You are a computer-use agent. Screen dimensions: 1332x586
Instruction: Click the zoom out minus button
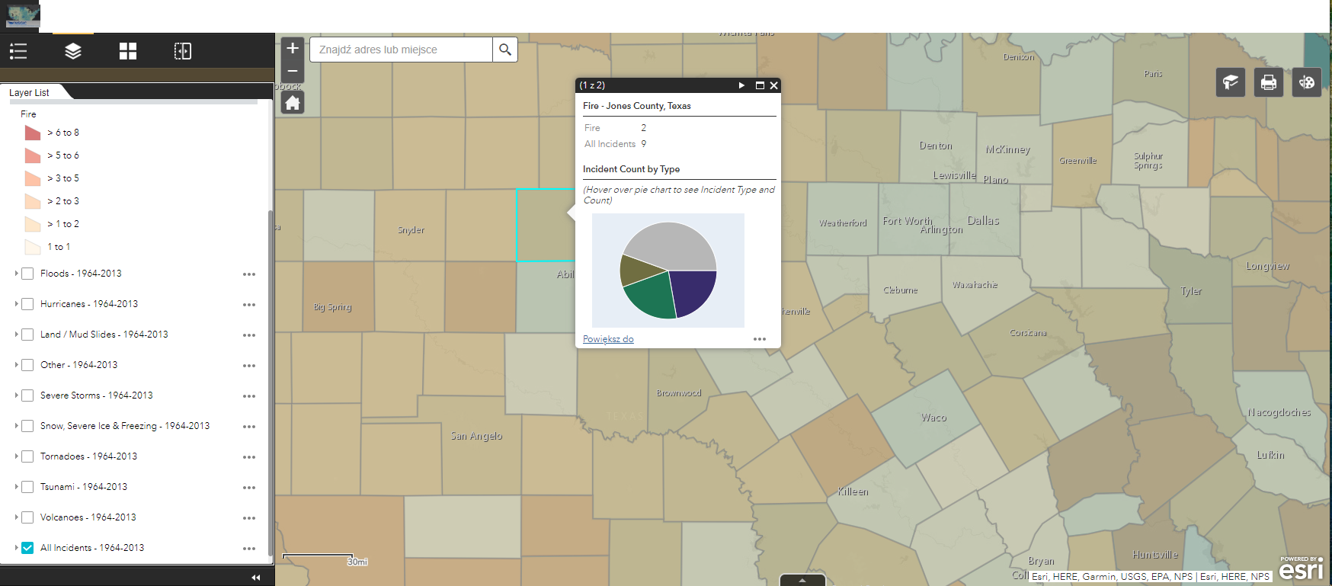pos(293,71)
